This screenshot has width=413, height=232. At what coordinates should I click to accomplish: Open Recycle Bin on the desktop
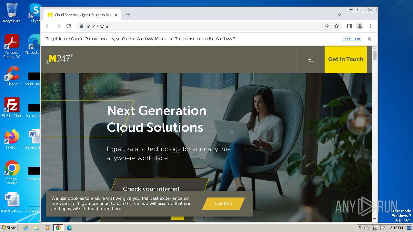click(x=12, y=13)
